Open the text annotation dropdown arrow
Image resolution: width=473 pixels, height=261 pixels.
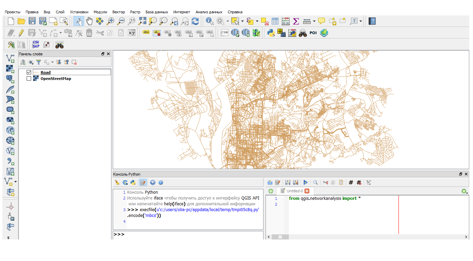point(361,21)
